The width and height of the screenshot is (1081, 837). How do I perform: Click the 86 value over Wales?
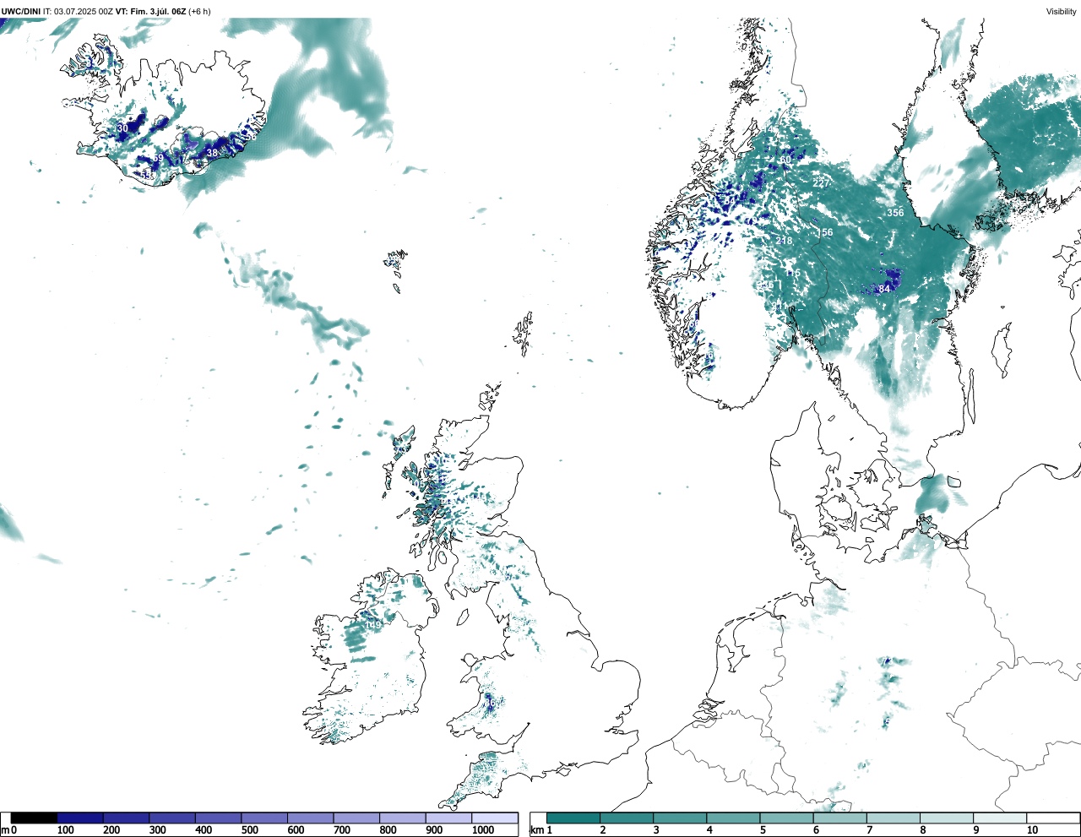[489, 703]
